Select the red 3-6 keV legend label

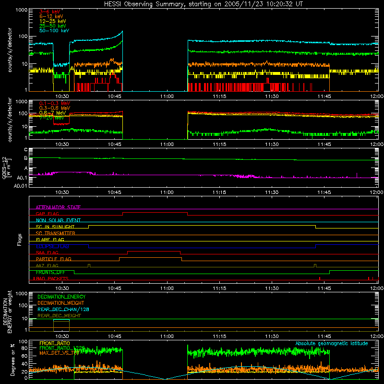(x=50, y=12)
